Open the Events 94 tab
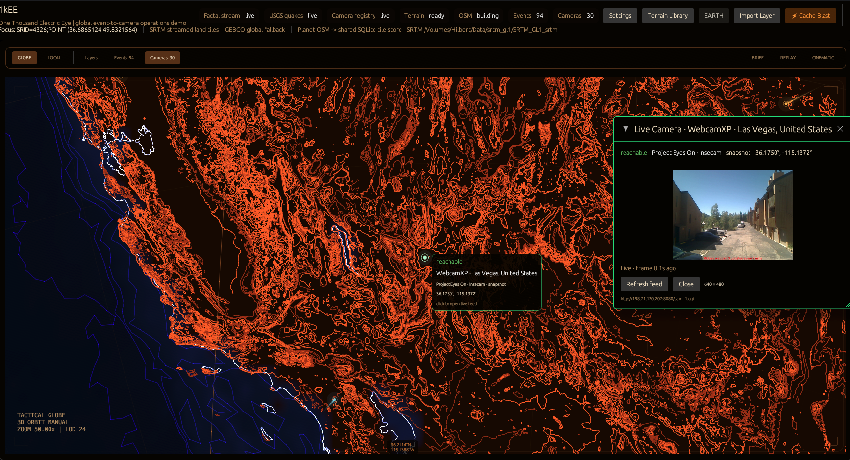850x460 pixels. pyautogui.click(x=124, y=58)
